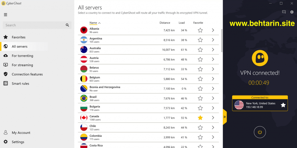This screenshot has height=148, width=297.
Task: Toggle favorite star for New York server
Action: pyautogui.click(x=283, y=105)
